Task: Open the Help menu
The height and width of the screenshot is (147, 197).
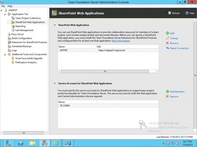Action: coord(10,6)
